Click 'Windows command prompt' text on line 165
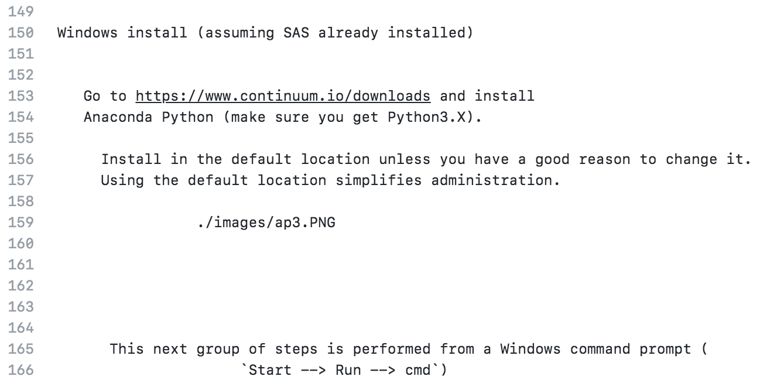Screen dimensions: 760x383 tap(594, 349)
